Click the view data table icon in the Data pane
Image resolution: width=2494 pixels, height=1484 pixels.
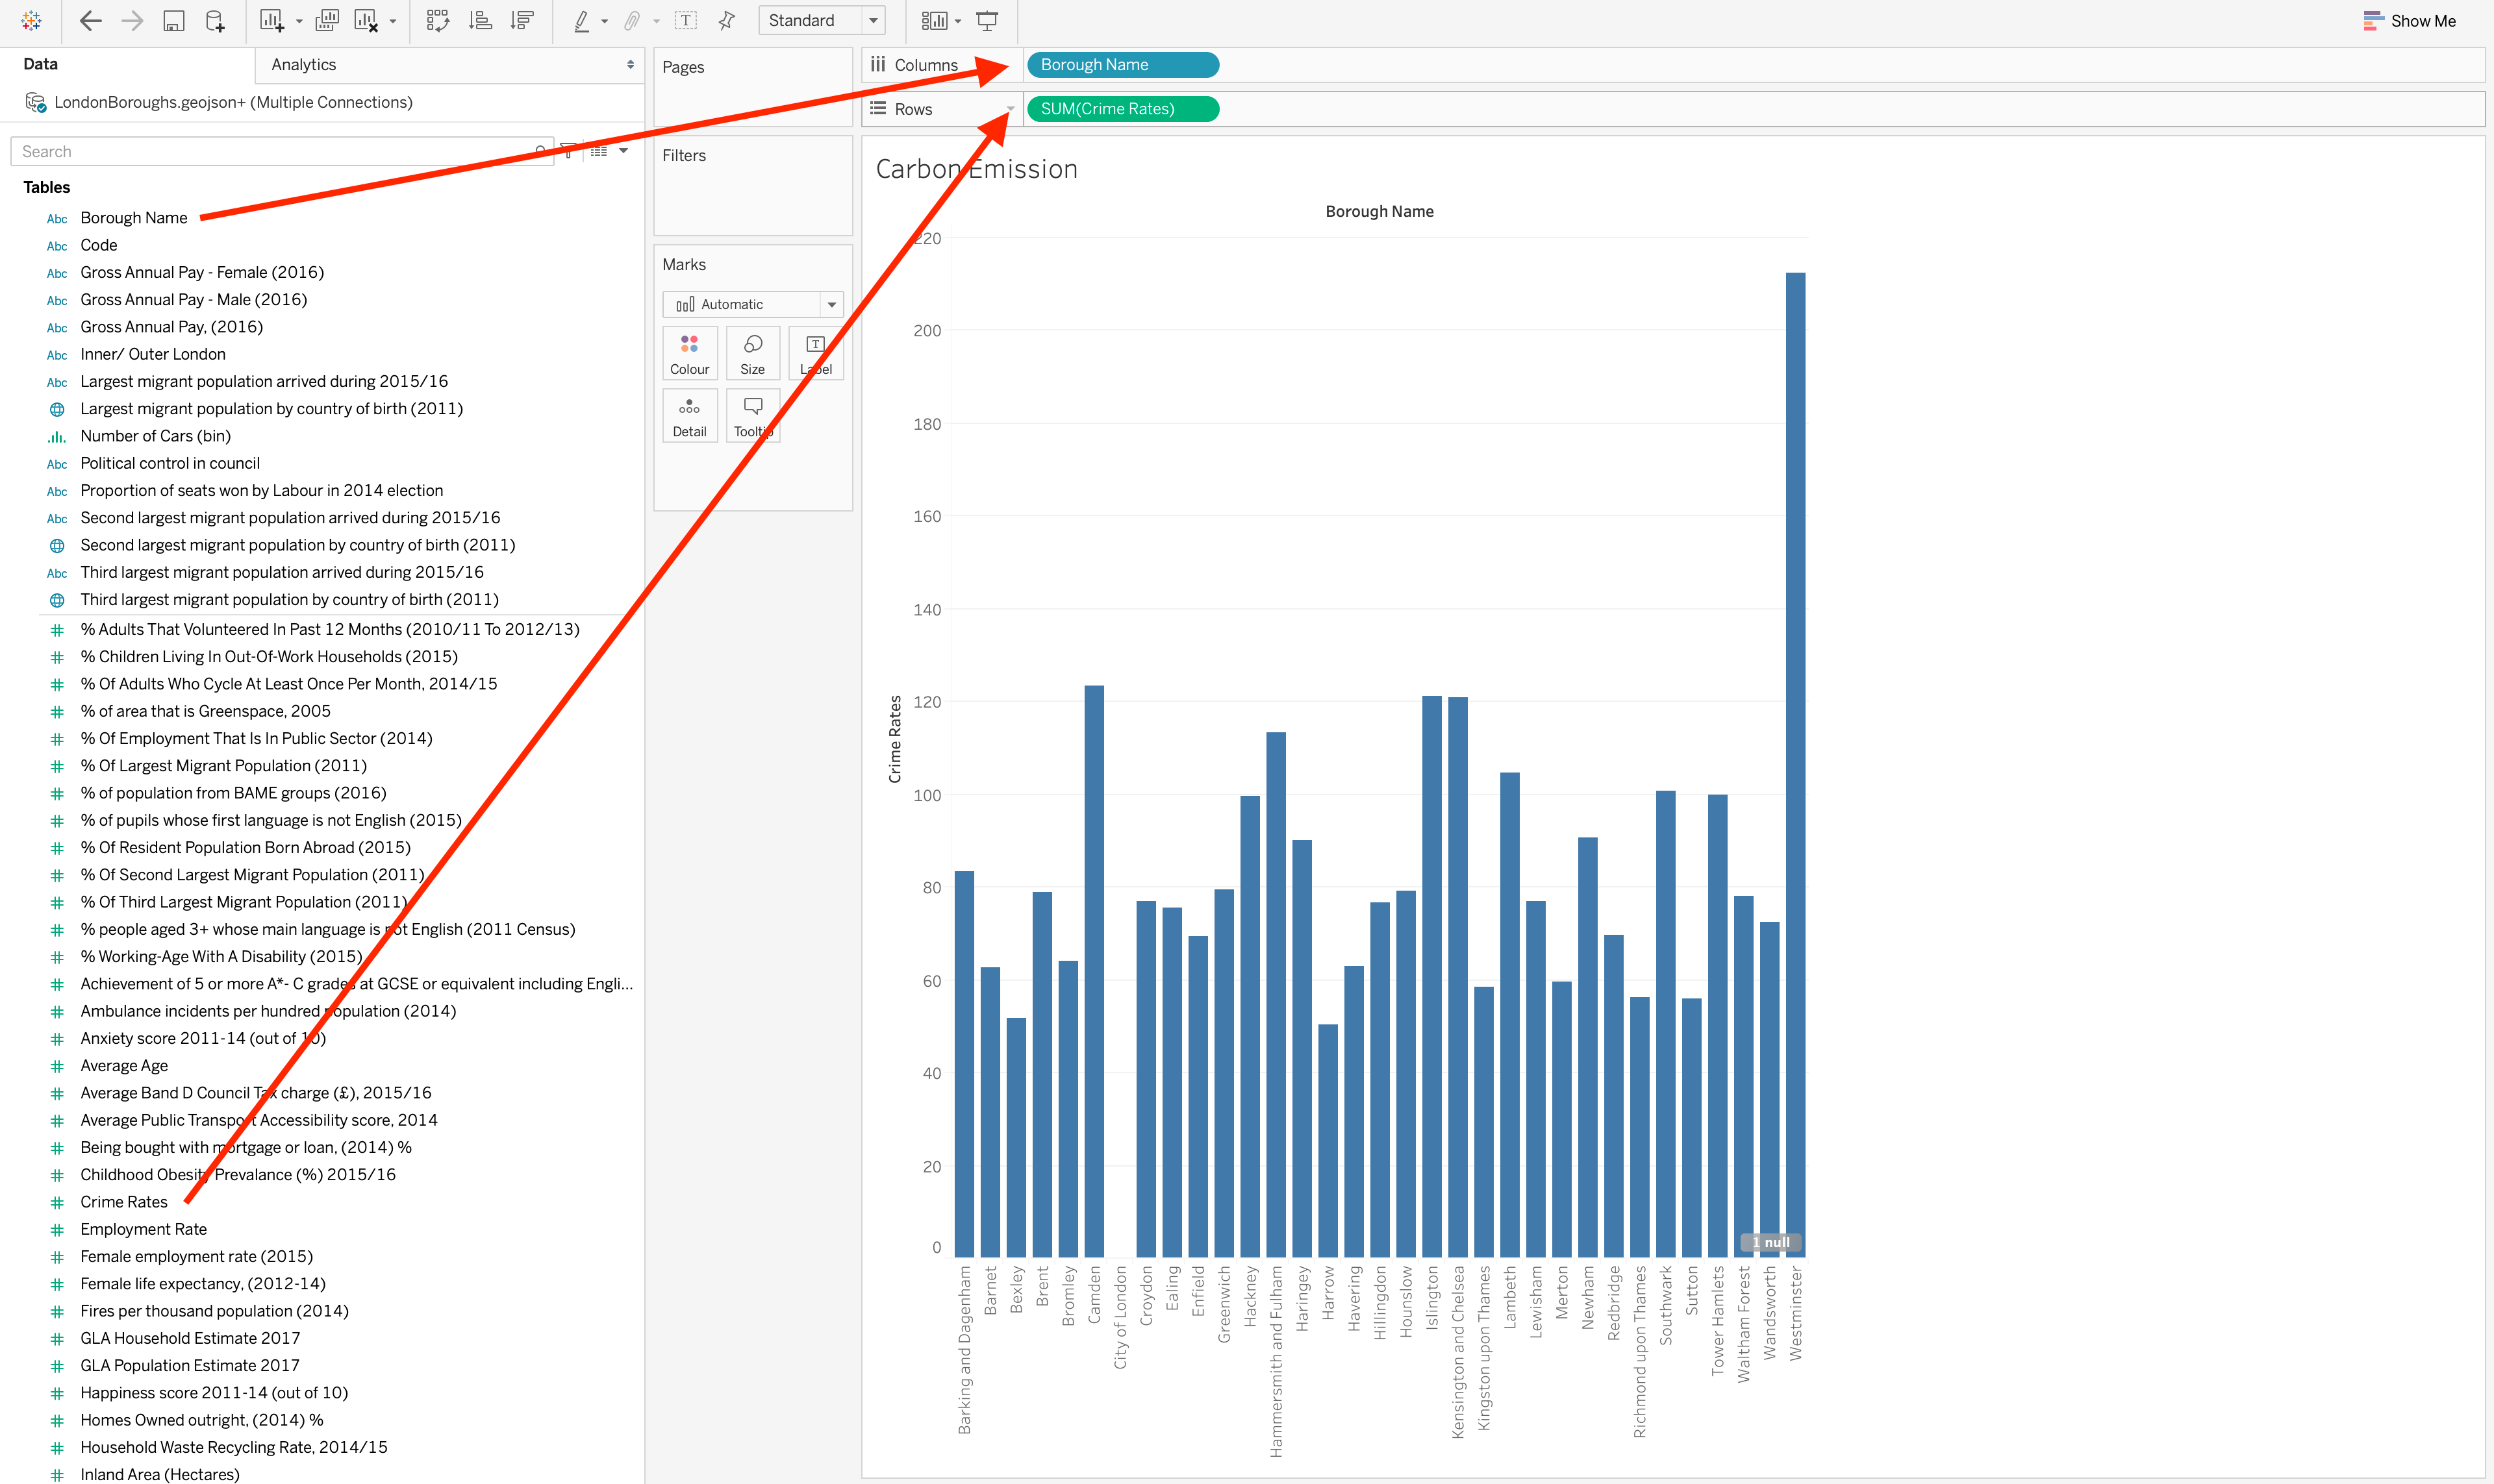(x=599, y=151)
